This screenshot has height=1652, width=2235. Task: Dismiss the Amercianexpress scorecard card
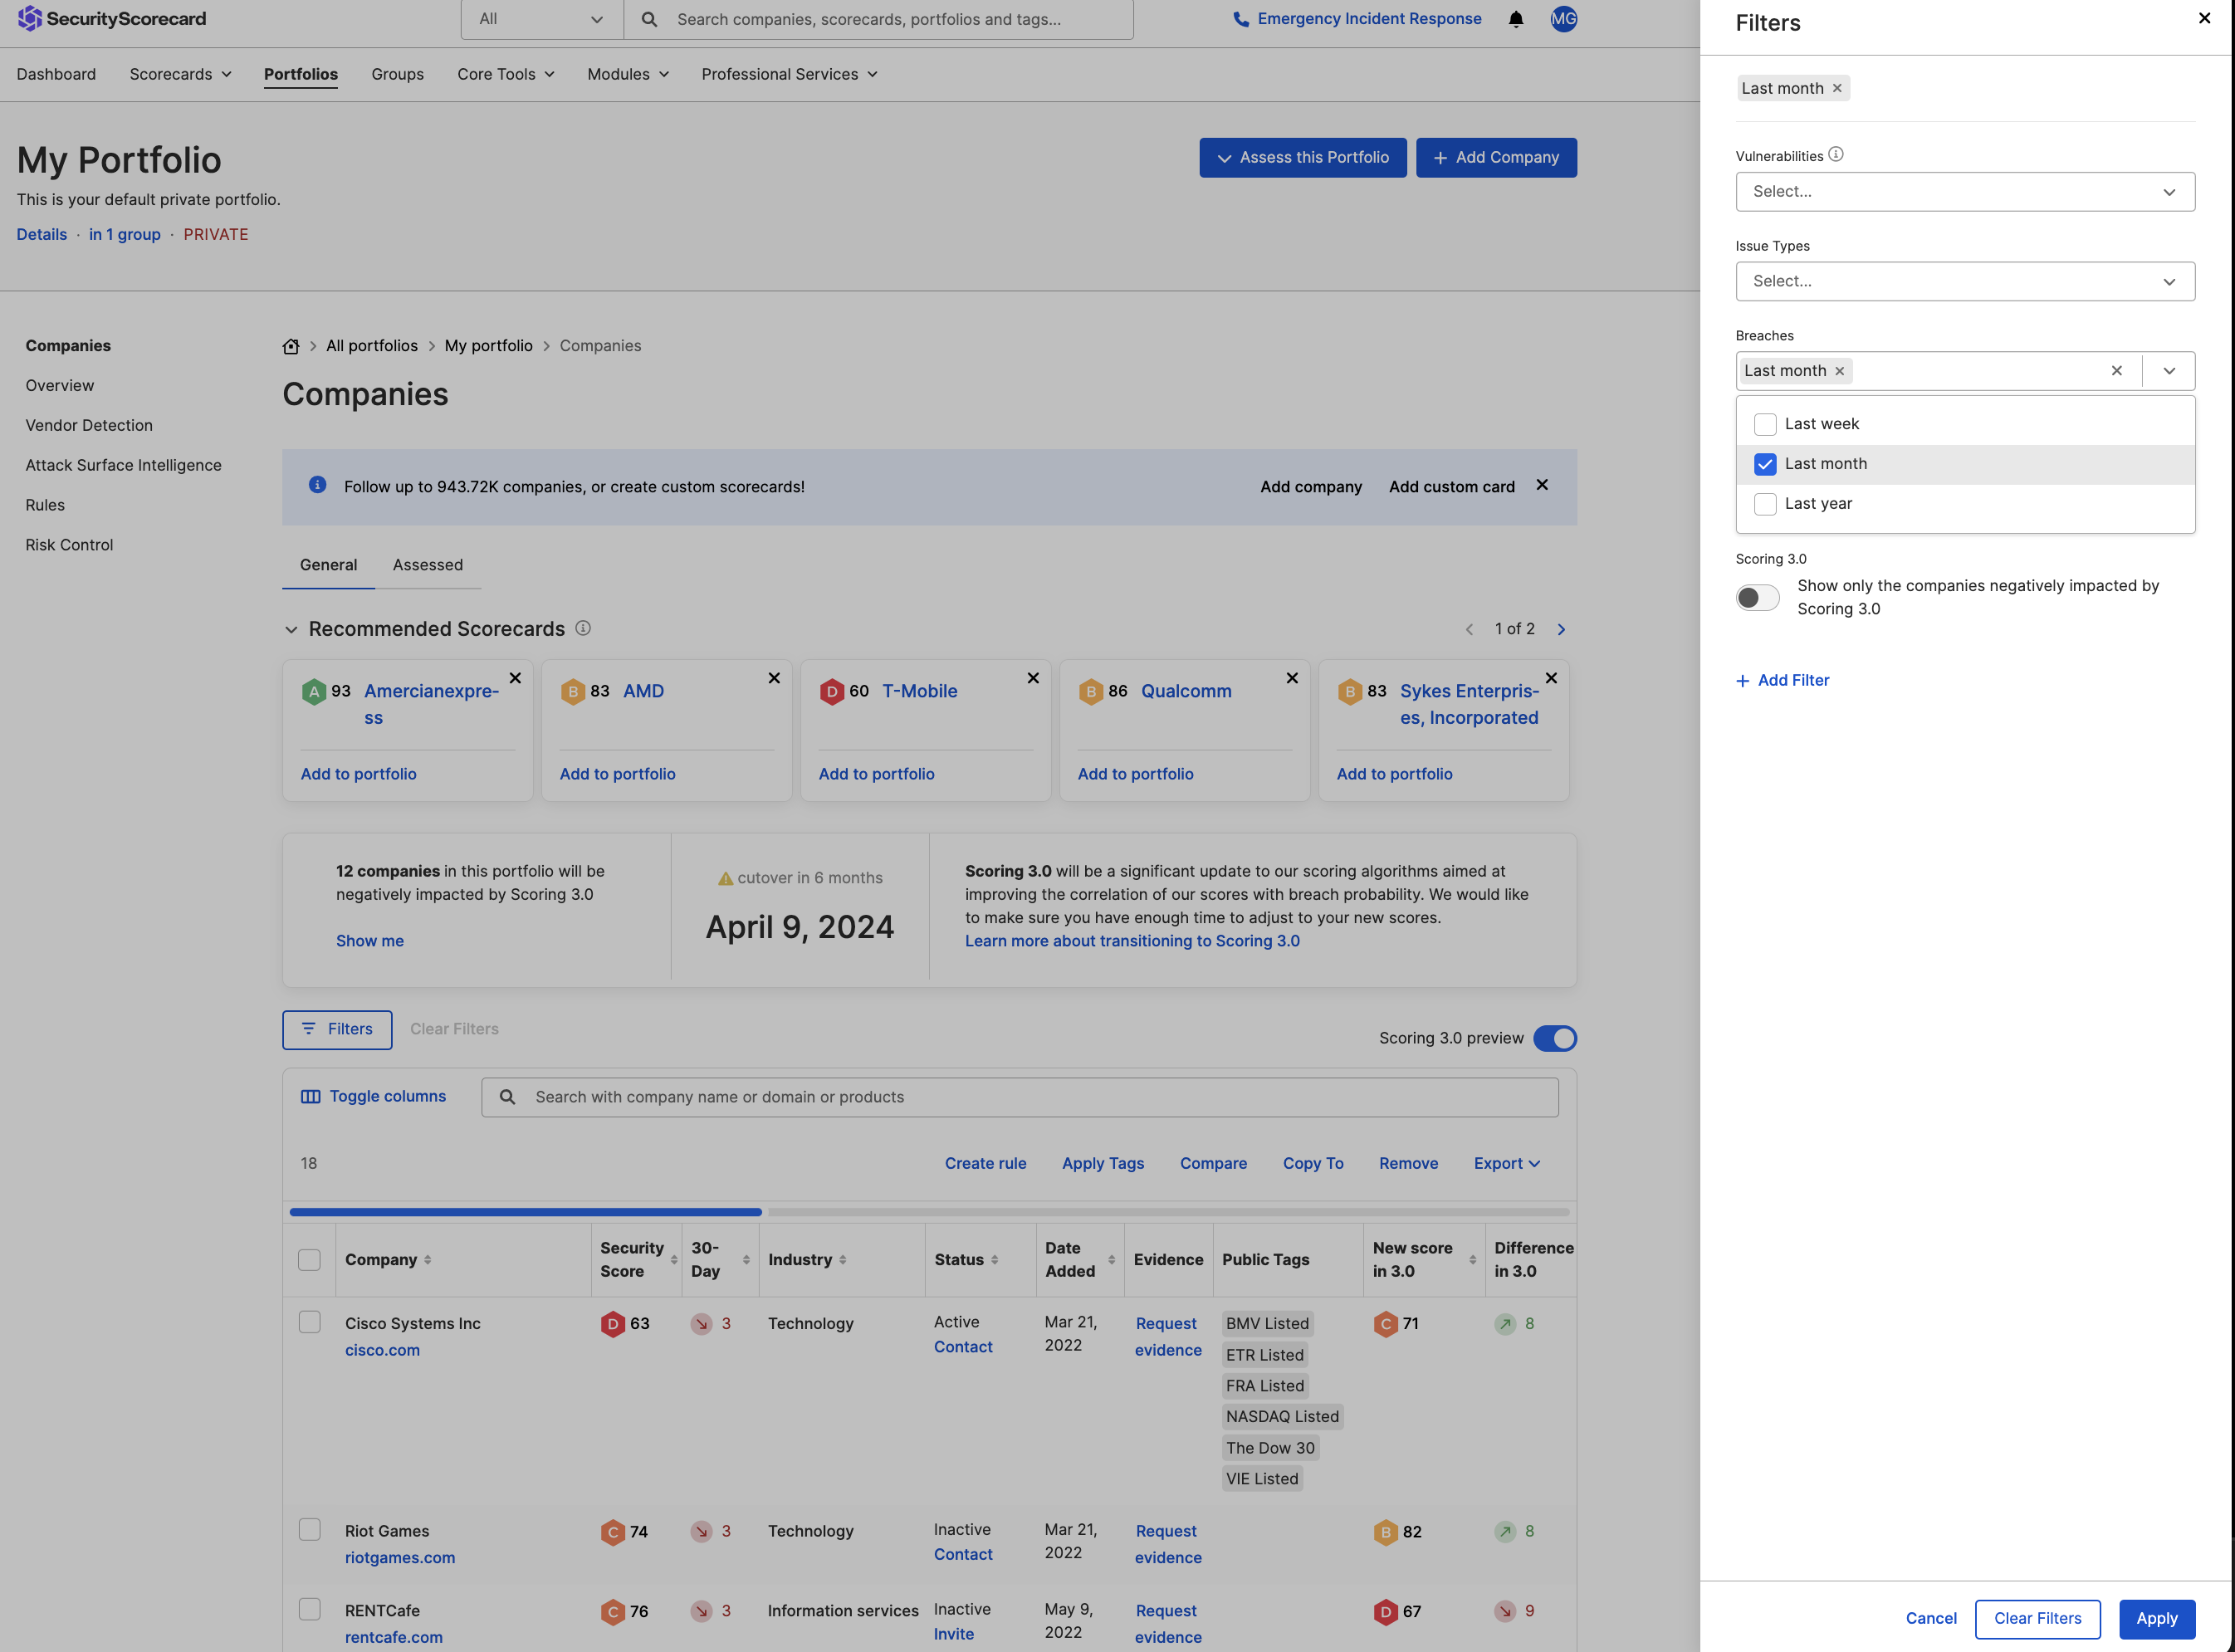point(515,678)
